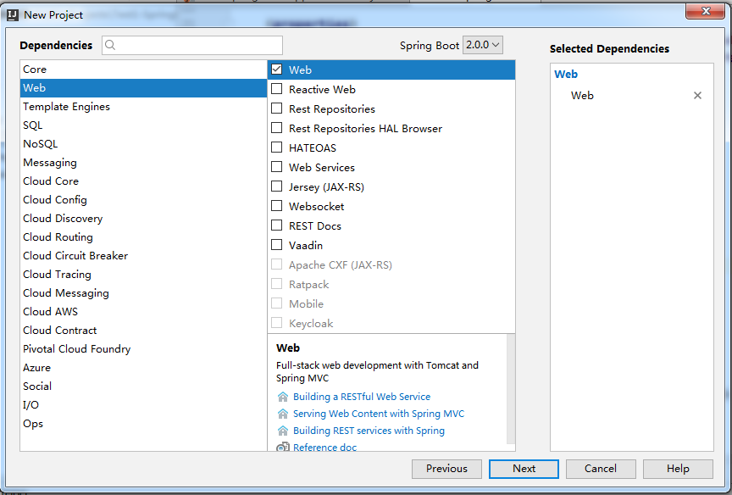
Task: Close the New Project window
Action: 706,11
